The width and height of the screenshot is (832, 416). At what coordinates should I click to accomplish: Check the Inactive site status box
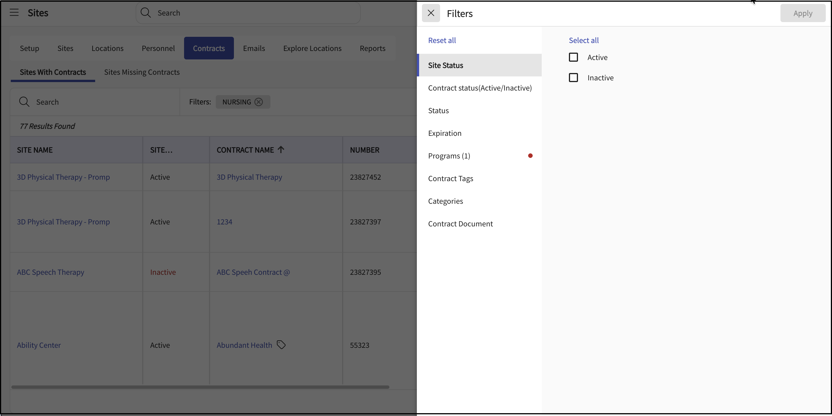tap(573, 78)
